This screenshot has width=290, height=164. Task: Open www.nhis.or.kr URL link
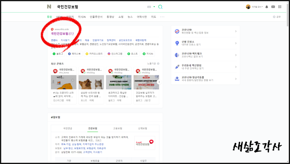[x=62, y=29]
